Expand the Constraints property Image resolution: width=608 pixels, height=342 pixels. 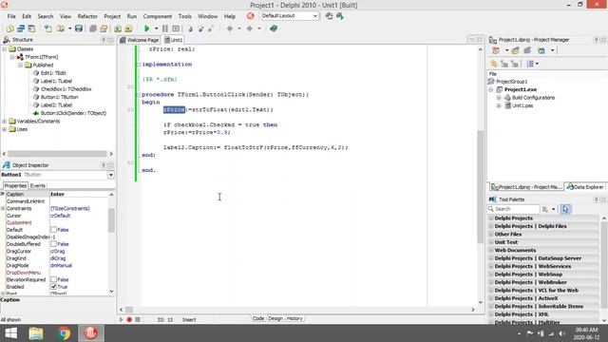[x=3, y=209]
